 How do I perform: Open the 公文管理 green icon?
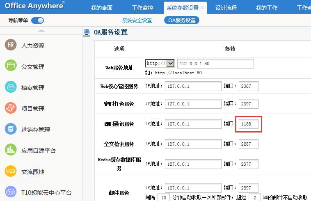pyautogui.click(x=11, y=66)
